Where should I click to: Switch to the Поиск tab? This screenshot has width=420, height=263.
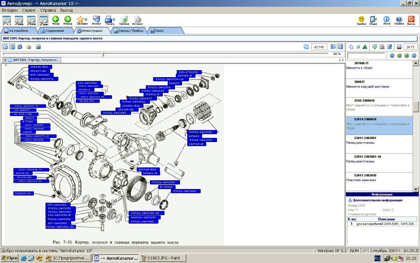coord(165,31)
